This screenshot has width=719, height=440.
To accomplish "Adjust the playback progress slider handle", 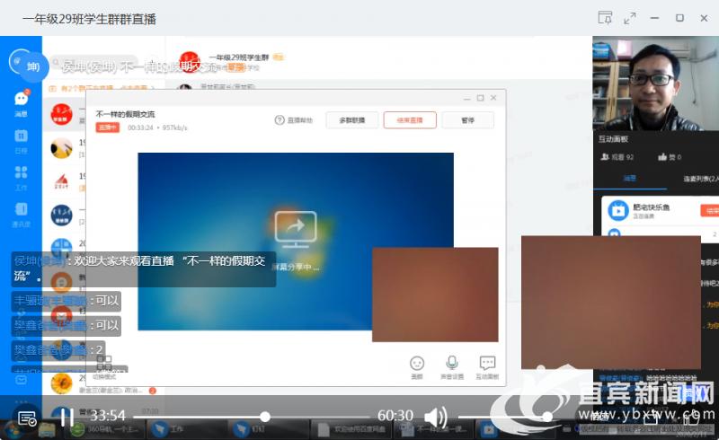I will pyautogui.click(x=265, y=417).
